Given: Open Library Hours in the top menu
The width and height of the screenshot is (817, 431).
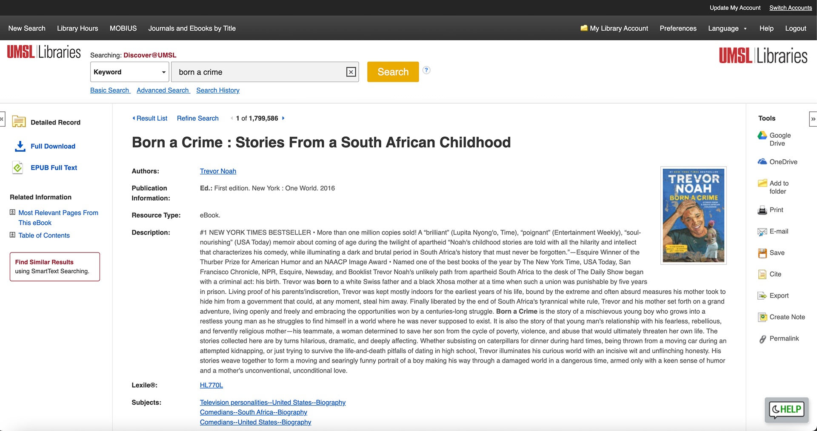Looking at the screenshot, I should tap(77, 28).
